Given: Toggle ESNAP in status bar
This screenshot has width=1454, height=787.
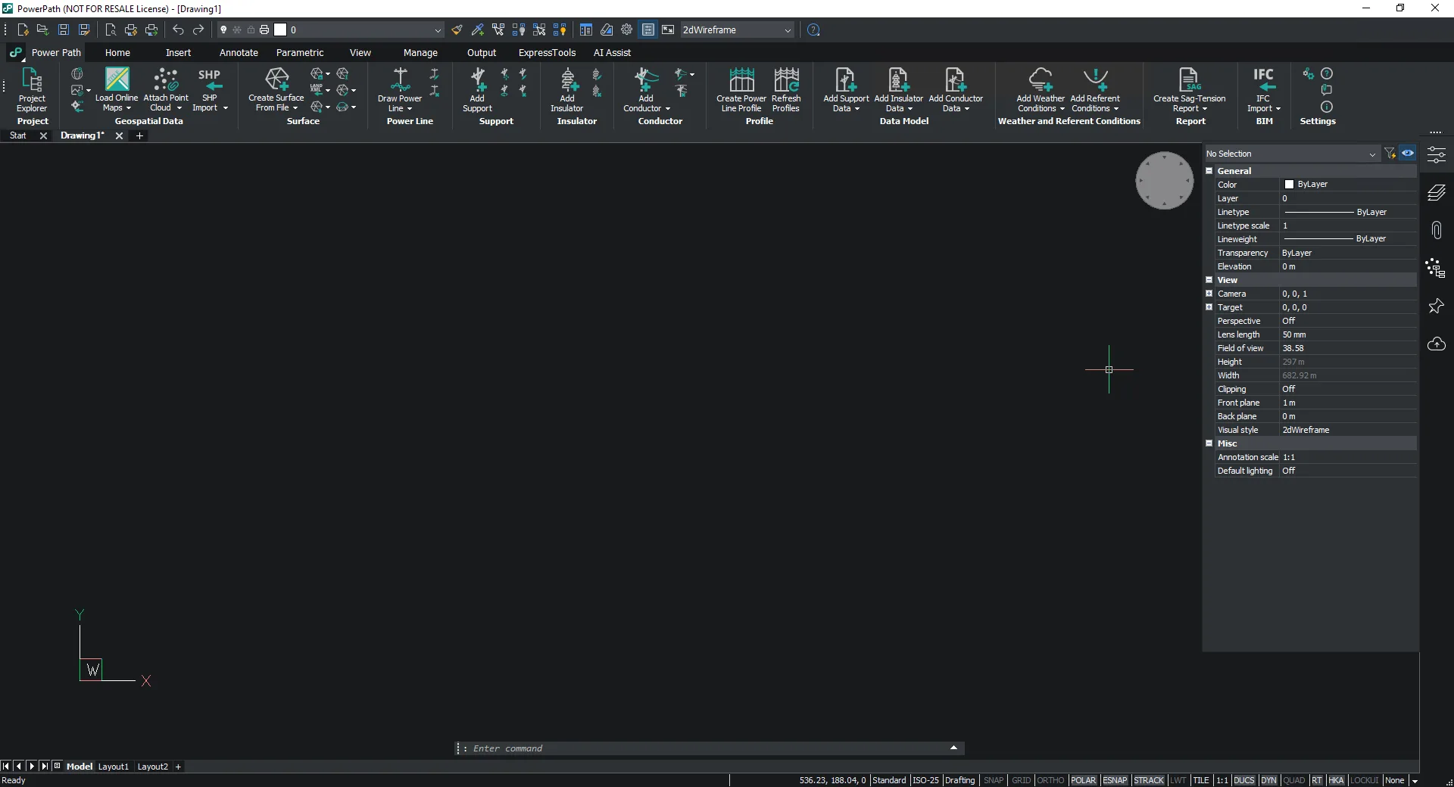Looking at the screenshot, I should tap(1115, 780).
